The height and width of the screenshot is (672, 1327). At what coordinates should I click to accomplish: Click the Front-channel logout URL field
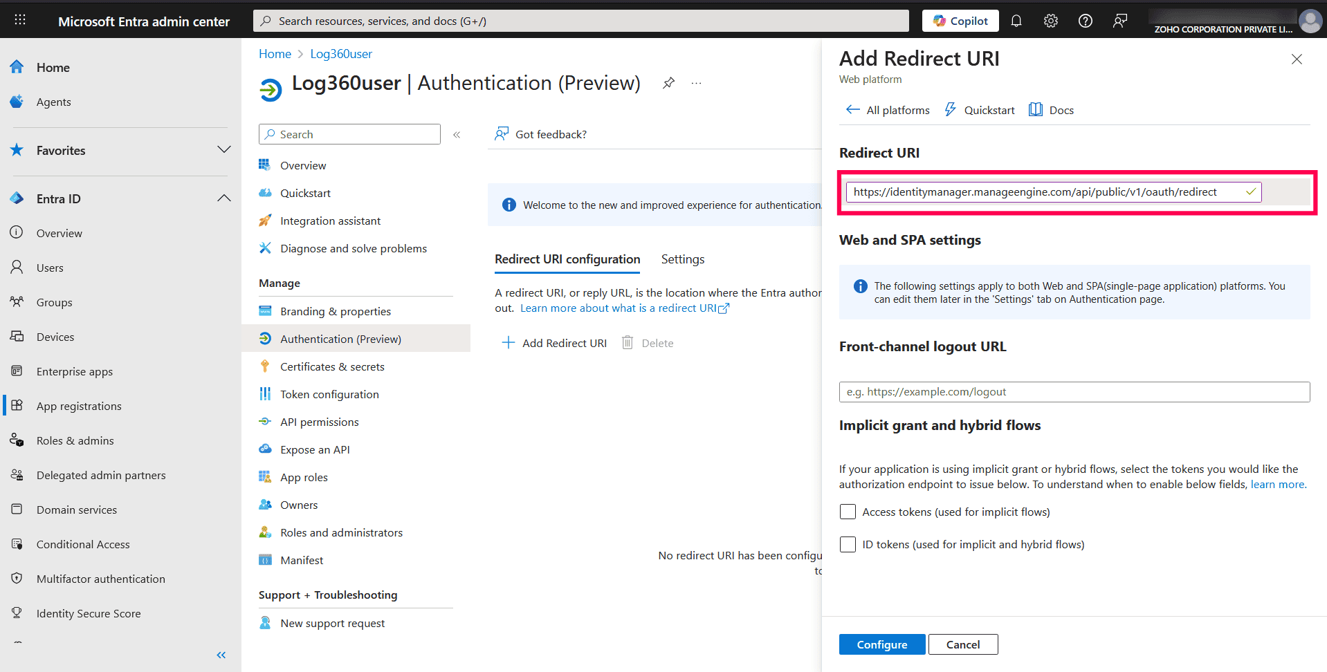(x=1073, y=391)
